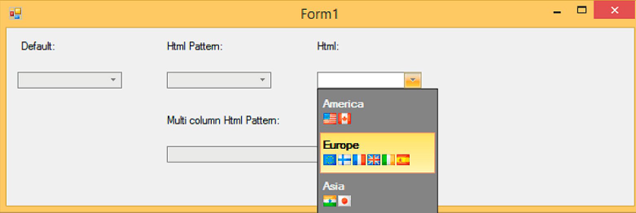Image resolution: width=636 pixels, height=213 pixels.
Task: Select the India flag icon
Action: pyautogui.click(x=329, y=201)
